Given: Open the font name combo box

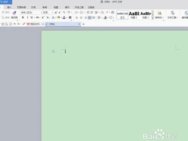Looking at the screenshot, I should point(31,13).
